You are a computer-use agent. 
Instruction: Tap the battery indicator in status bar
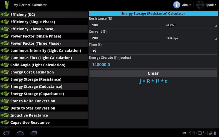(215, 133)
